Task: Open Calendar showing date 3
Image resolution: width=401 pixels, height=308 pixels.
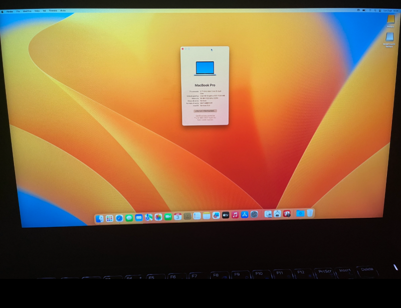Action: [177, 217]
